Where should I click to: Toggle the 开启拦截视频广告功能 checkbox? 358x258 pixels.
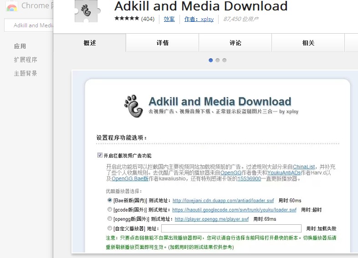[100, 155]
